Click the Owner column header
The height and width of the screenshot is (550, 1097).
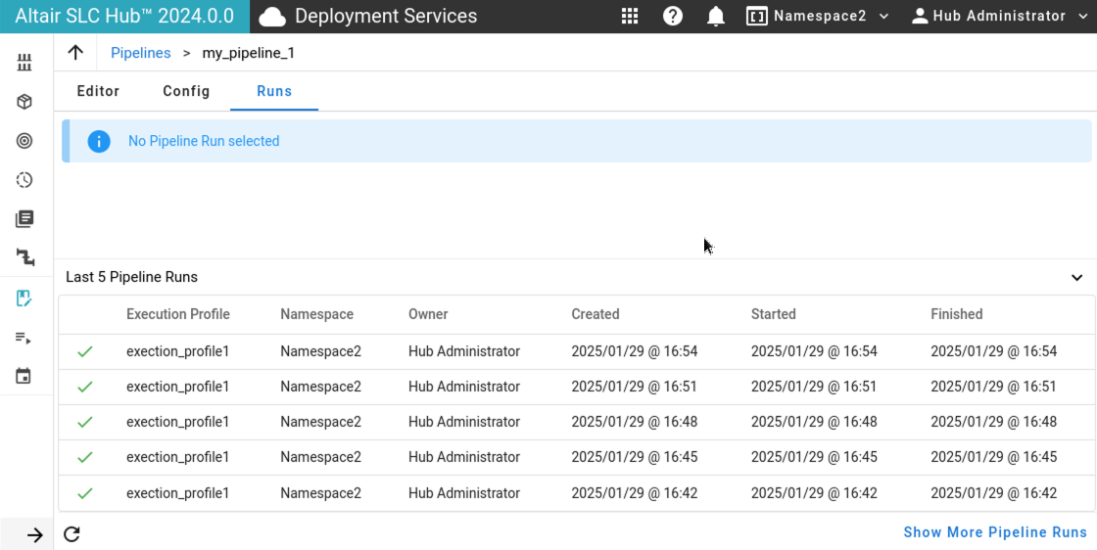click(x=428, y=314)
